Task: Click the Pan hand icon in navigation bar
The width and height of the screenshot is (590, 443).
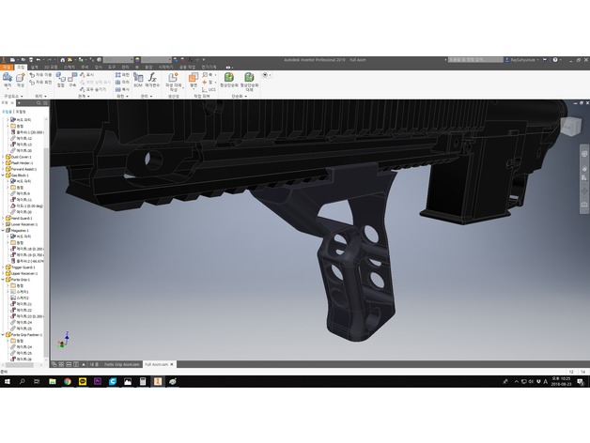Action: click(x=584, y=168)
